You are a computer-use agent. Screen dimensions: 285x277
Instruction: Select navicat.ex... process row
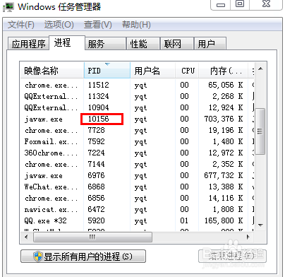138,209
